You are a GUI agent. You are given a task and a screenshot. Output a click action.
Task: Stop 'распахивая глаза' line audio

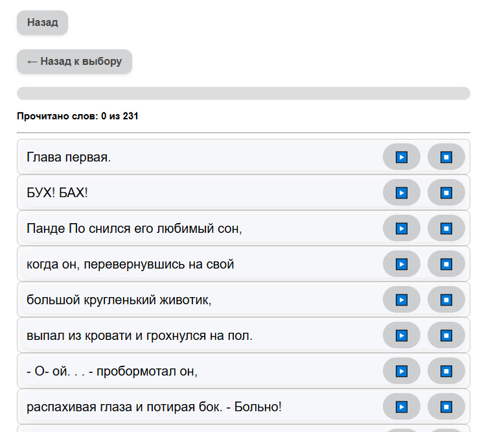[x=446, y=407]
